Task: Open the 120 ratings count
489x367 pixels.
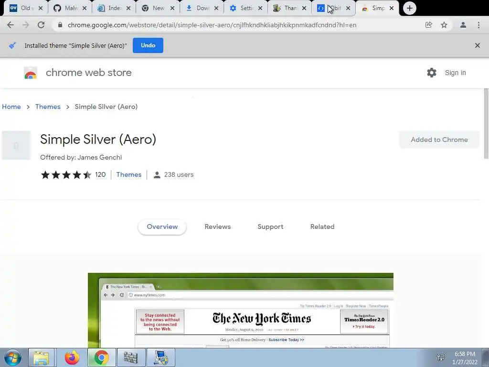Action: tap(100, 175)
